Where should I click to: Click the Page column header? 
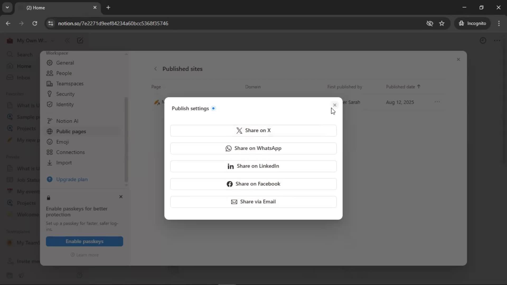pos(156,87)
